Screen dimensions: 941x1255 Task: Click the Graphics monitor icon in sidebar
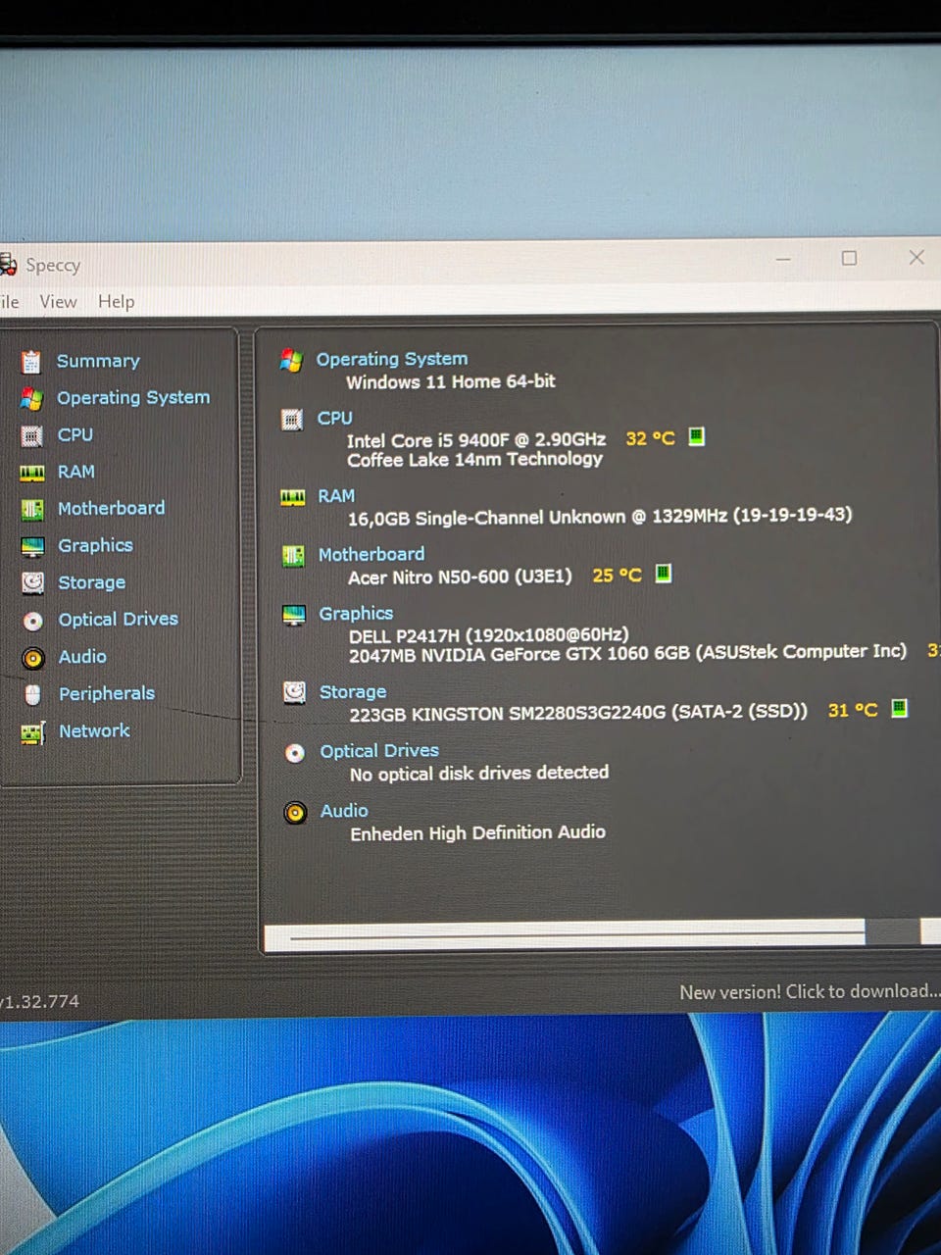[x=32, y=546]
